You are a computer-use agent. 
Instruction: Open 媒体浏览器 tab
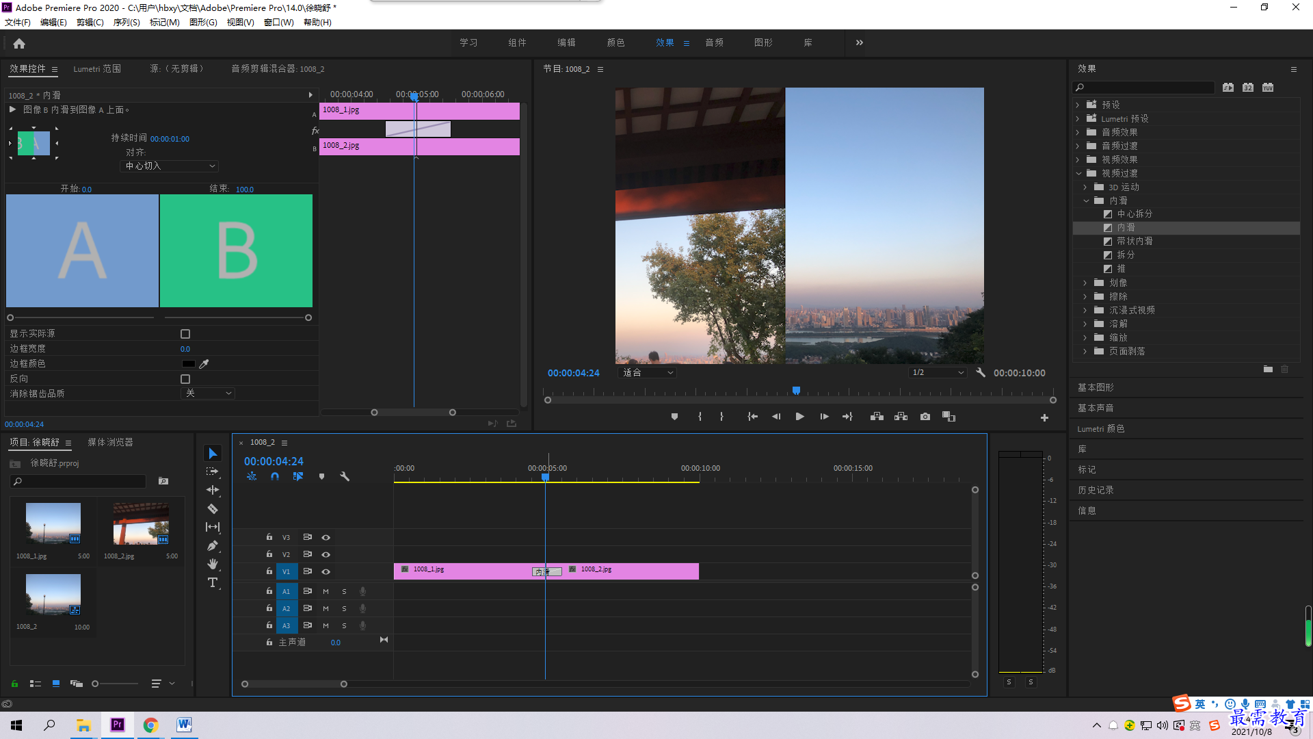coord(110,443)
